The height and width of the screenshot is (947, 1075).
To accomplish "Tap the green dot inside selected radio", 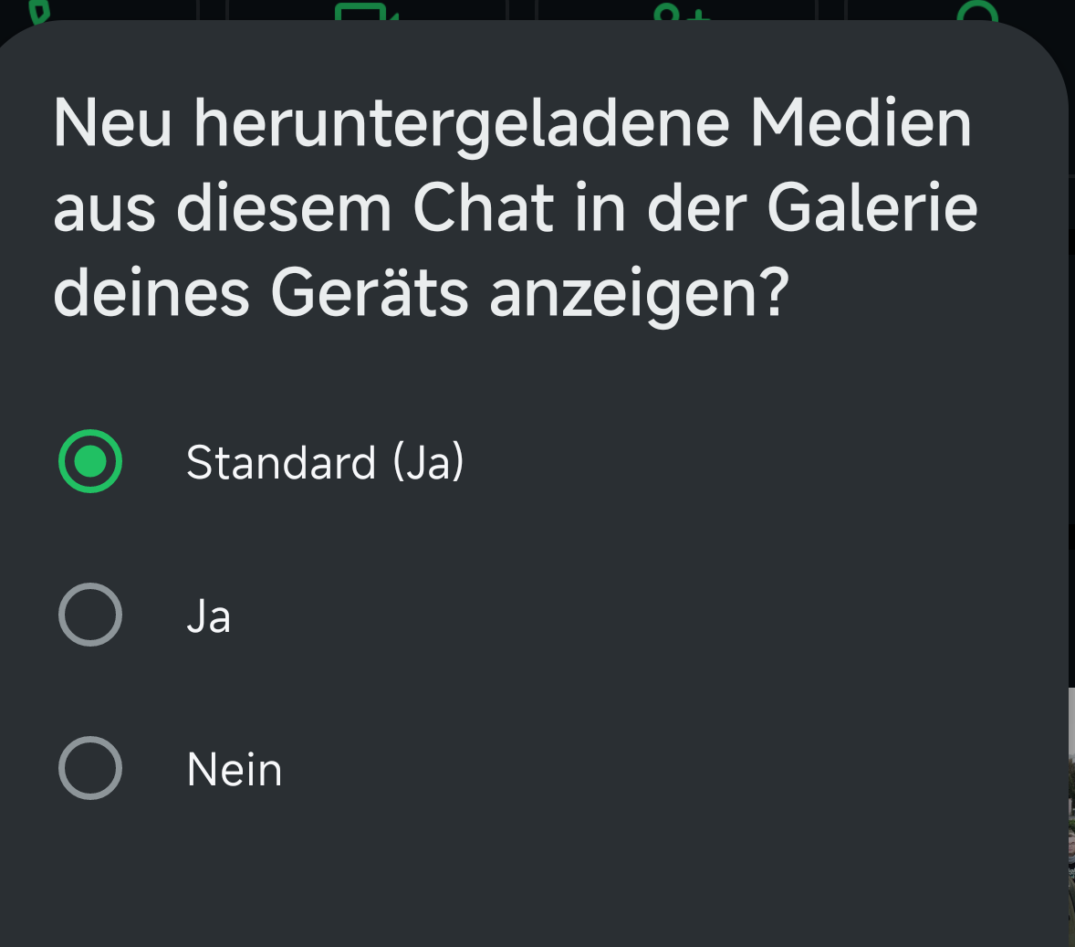I will tap(90, 461).
